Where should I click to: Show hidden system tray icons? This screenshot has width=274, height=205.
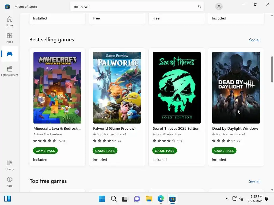[227, 199]
